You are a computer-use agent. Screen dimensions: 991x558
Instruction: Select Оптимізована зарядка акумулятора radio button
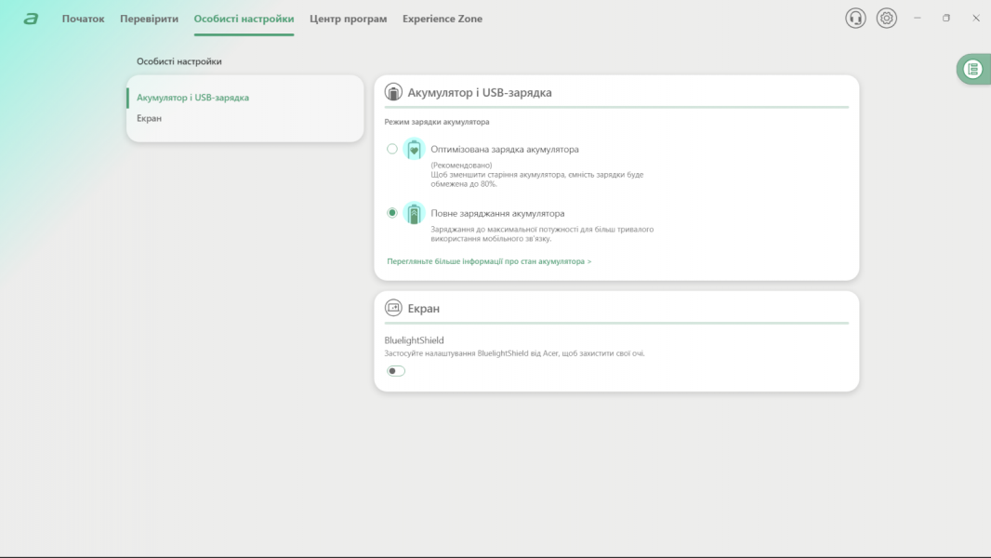coord(392,149)
